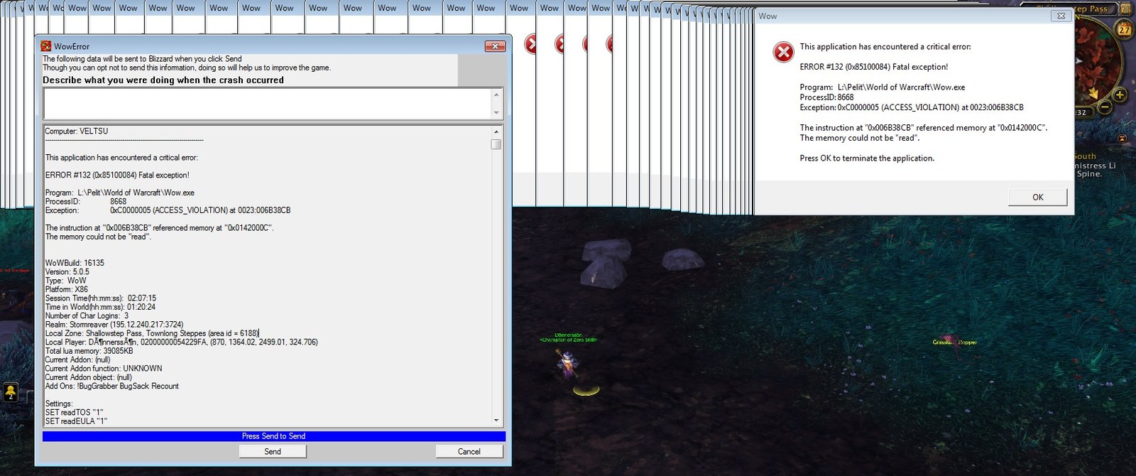Grab the crash log scrollbar thumb

coord(496,144)
